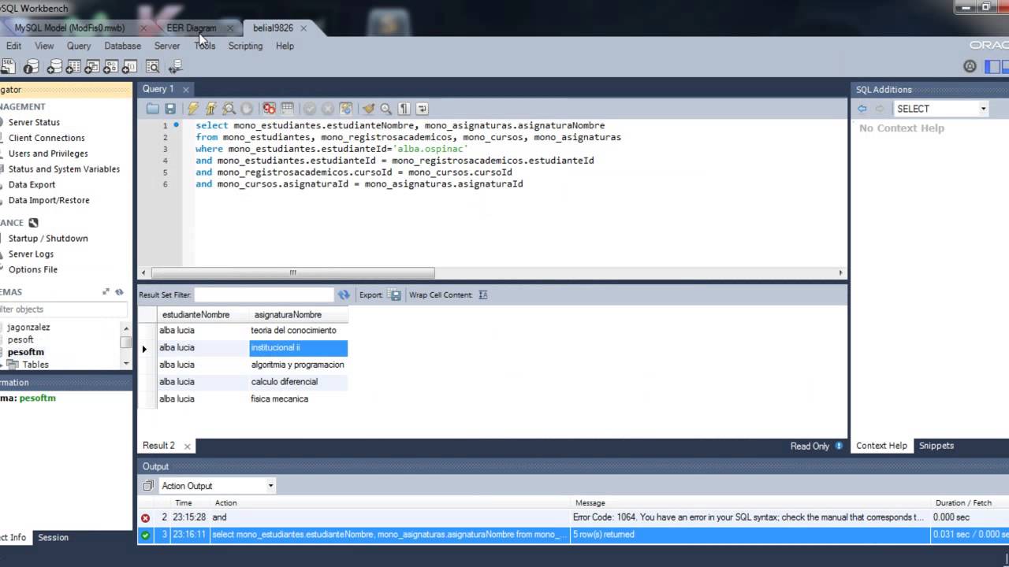Click the asignaturaNombre column header

pos(298,314)
